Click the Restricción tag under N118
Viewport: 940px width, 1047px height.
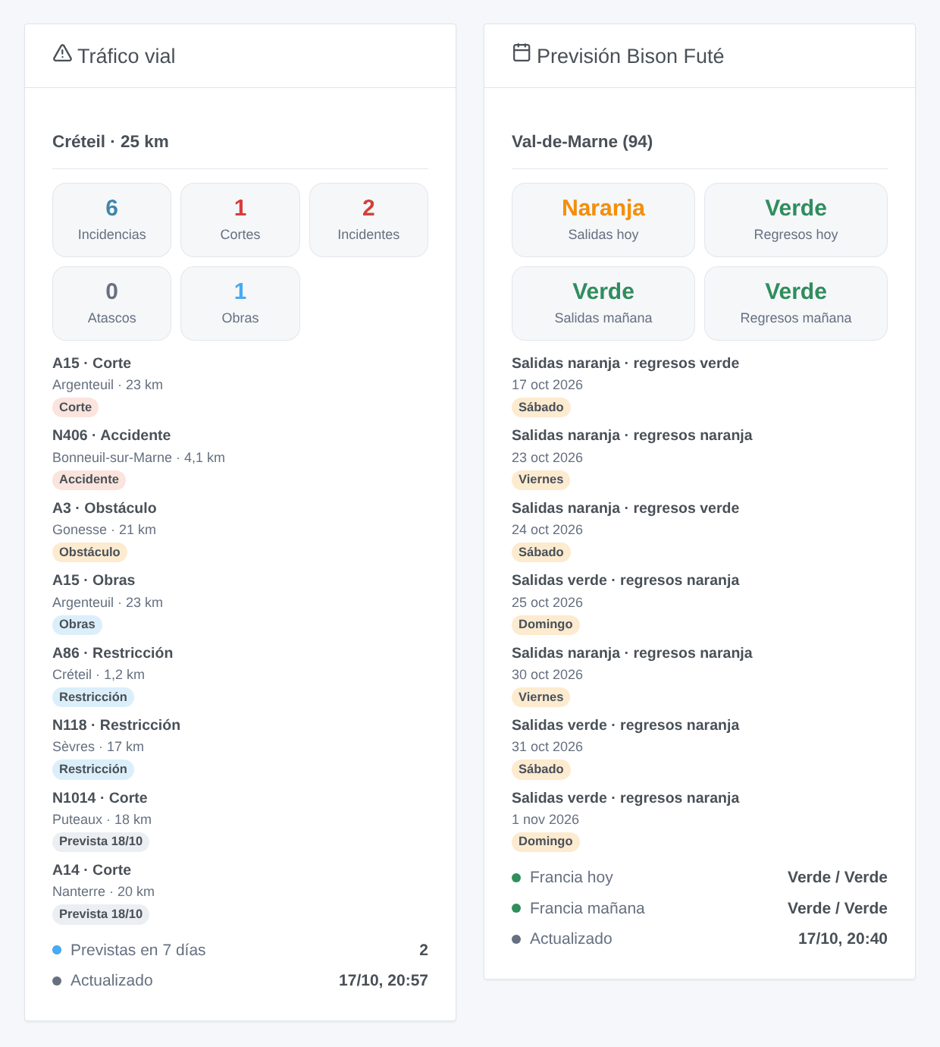click(x=93, y=769)
